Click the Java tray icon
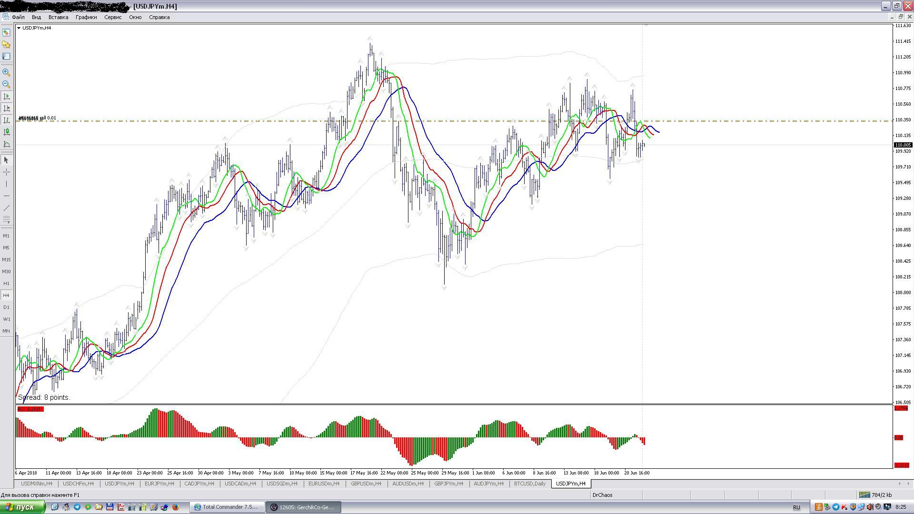Viewport: 914px width, 514px height. point(818,507)
